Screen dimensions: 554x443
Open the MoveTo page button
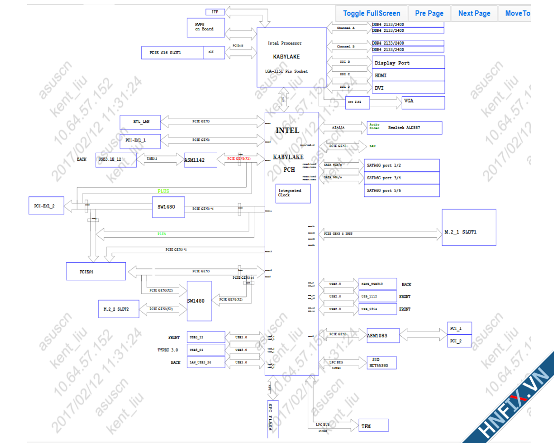pos(517,13)
